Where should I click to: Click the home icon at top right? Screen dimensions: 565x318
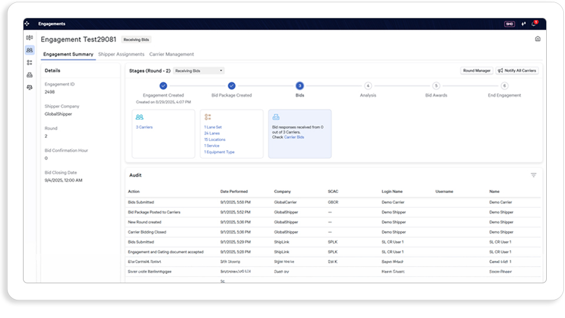pyautogui.click(x=537, y=39)
